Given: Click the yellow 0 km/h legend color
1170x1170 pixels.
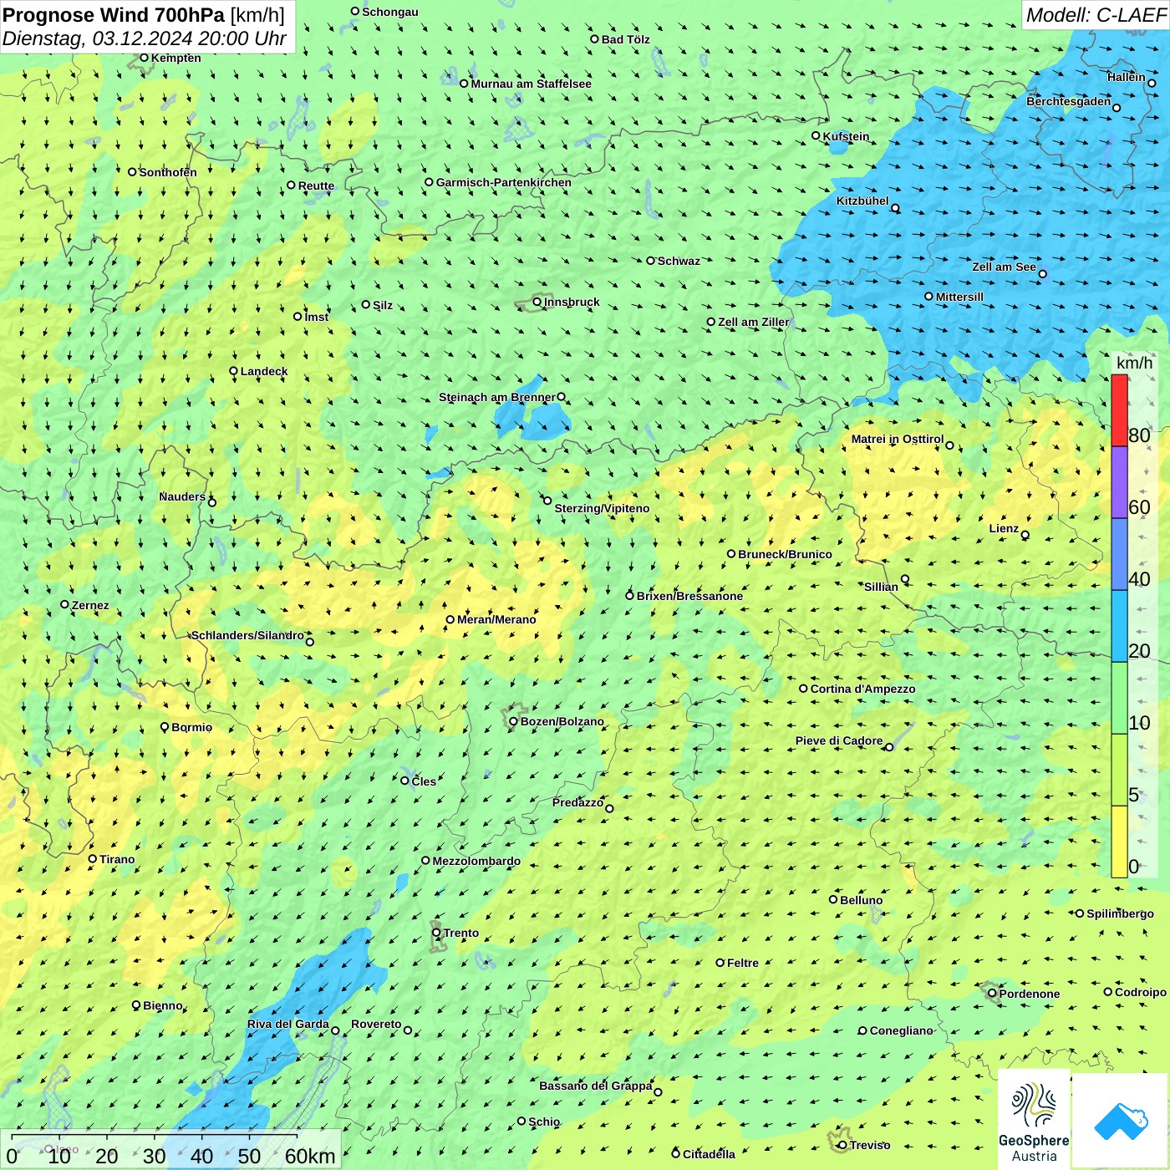Looking at the screenshot, I should [1119, 842].
